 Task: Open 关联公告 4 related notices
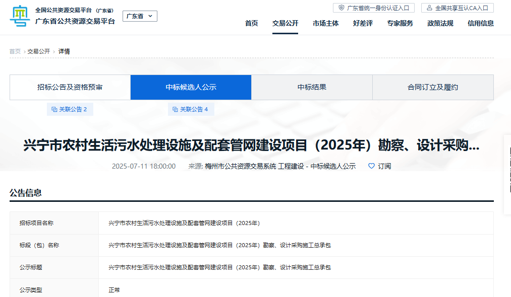tap(191, 109)
